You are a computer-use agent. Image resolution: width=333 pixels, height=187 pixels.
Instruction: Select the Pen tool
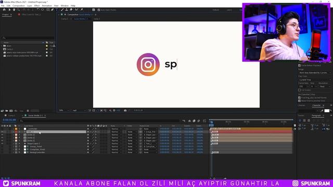pos(52,10)
